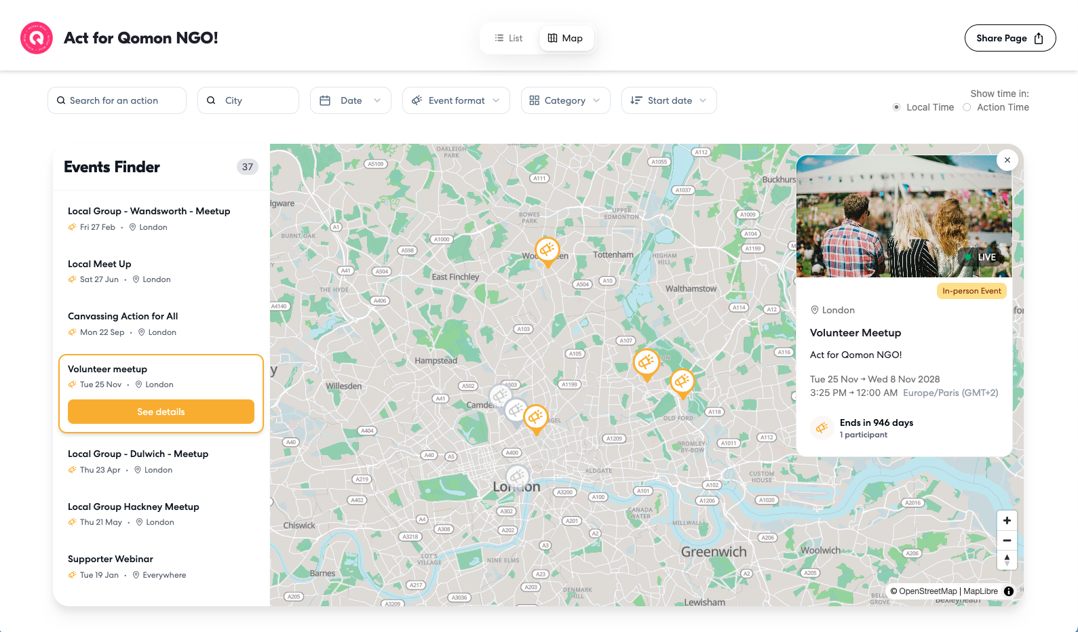Open the Date filter dropdown
Screen dimensions: 1078x632
[x=351, y=100]
